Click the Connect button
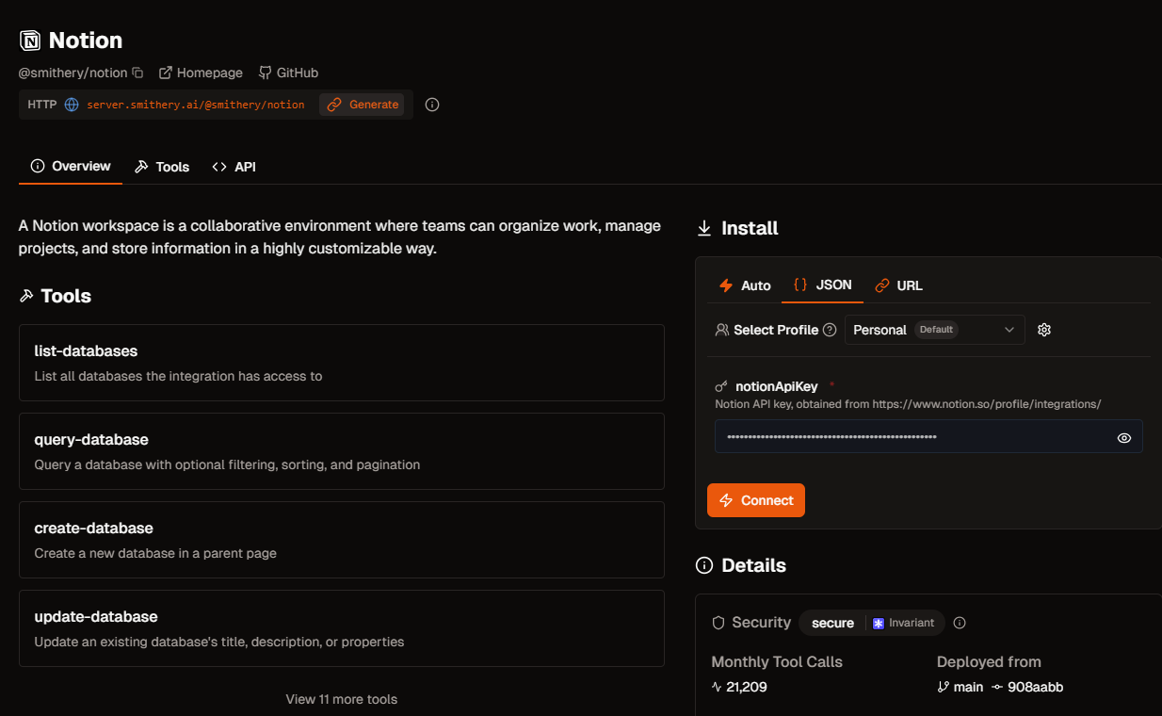This screenshot has height=716, width=1162. point(756,500)
